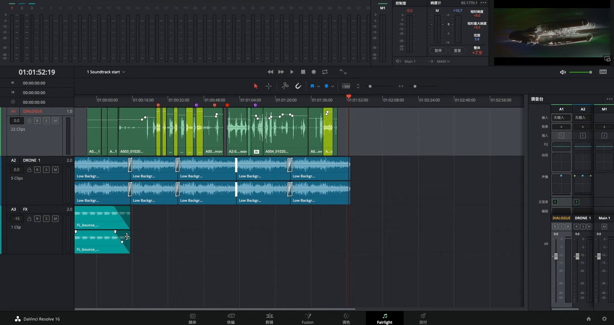
Task: Mute the Main 1 bus in mixer
Action: (604, 227)
